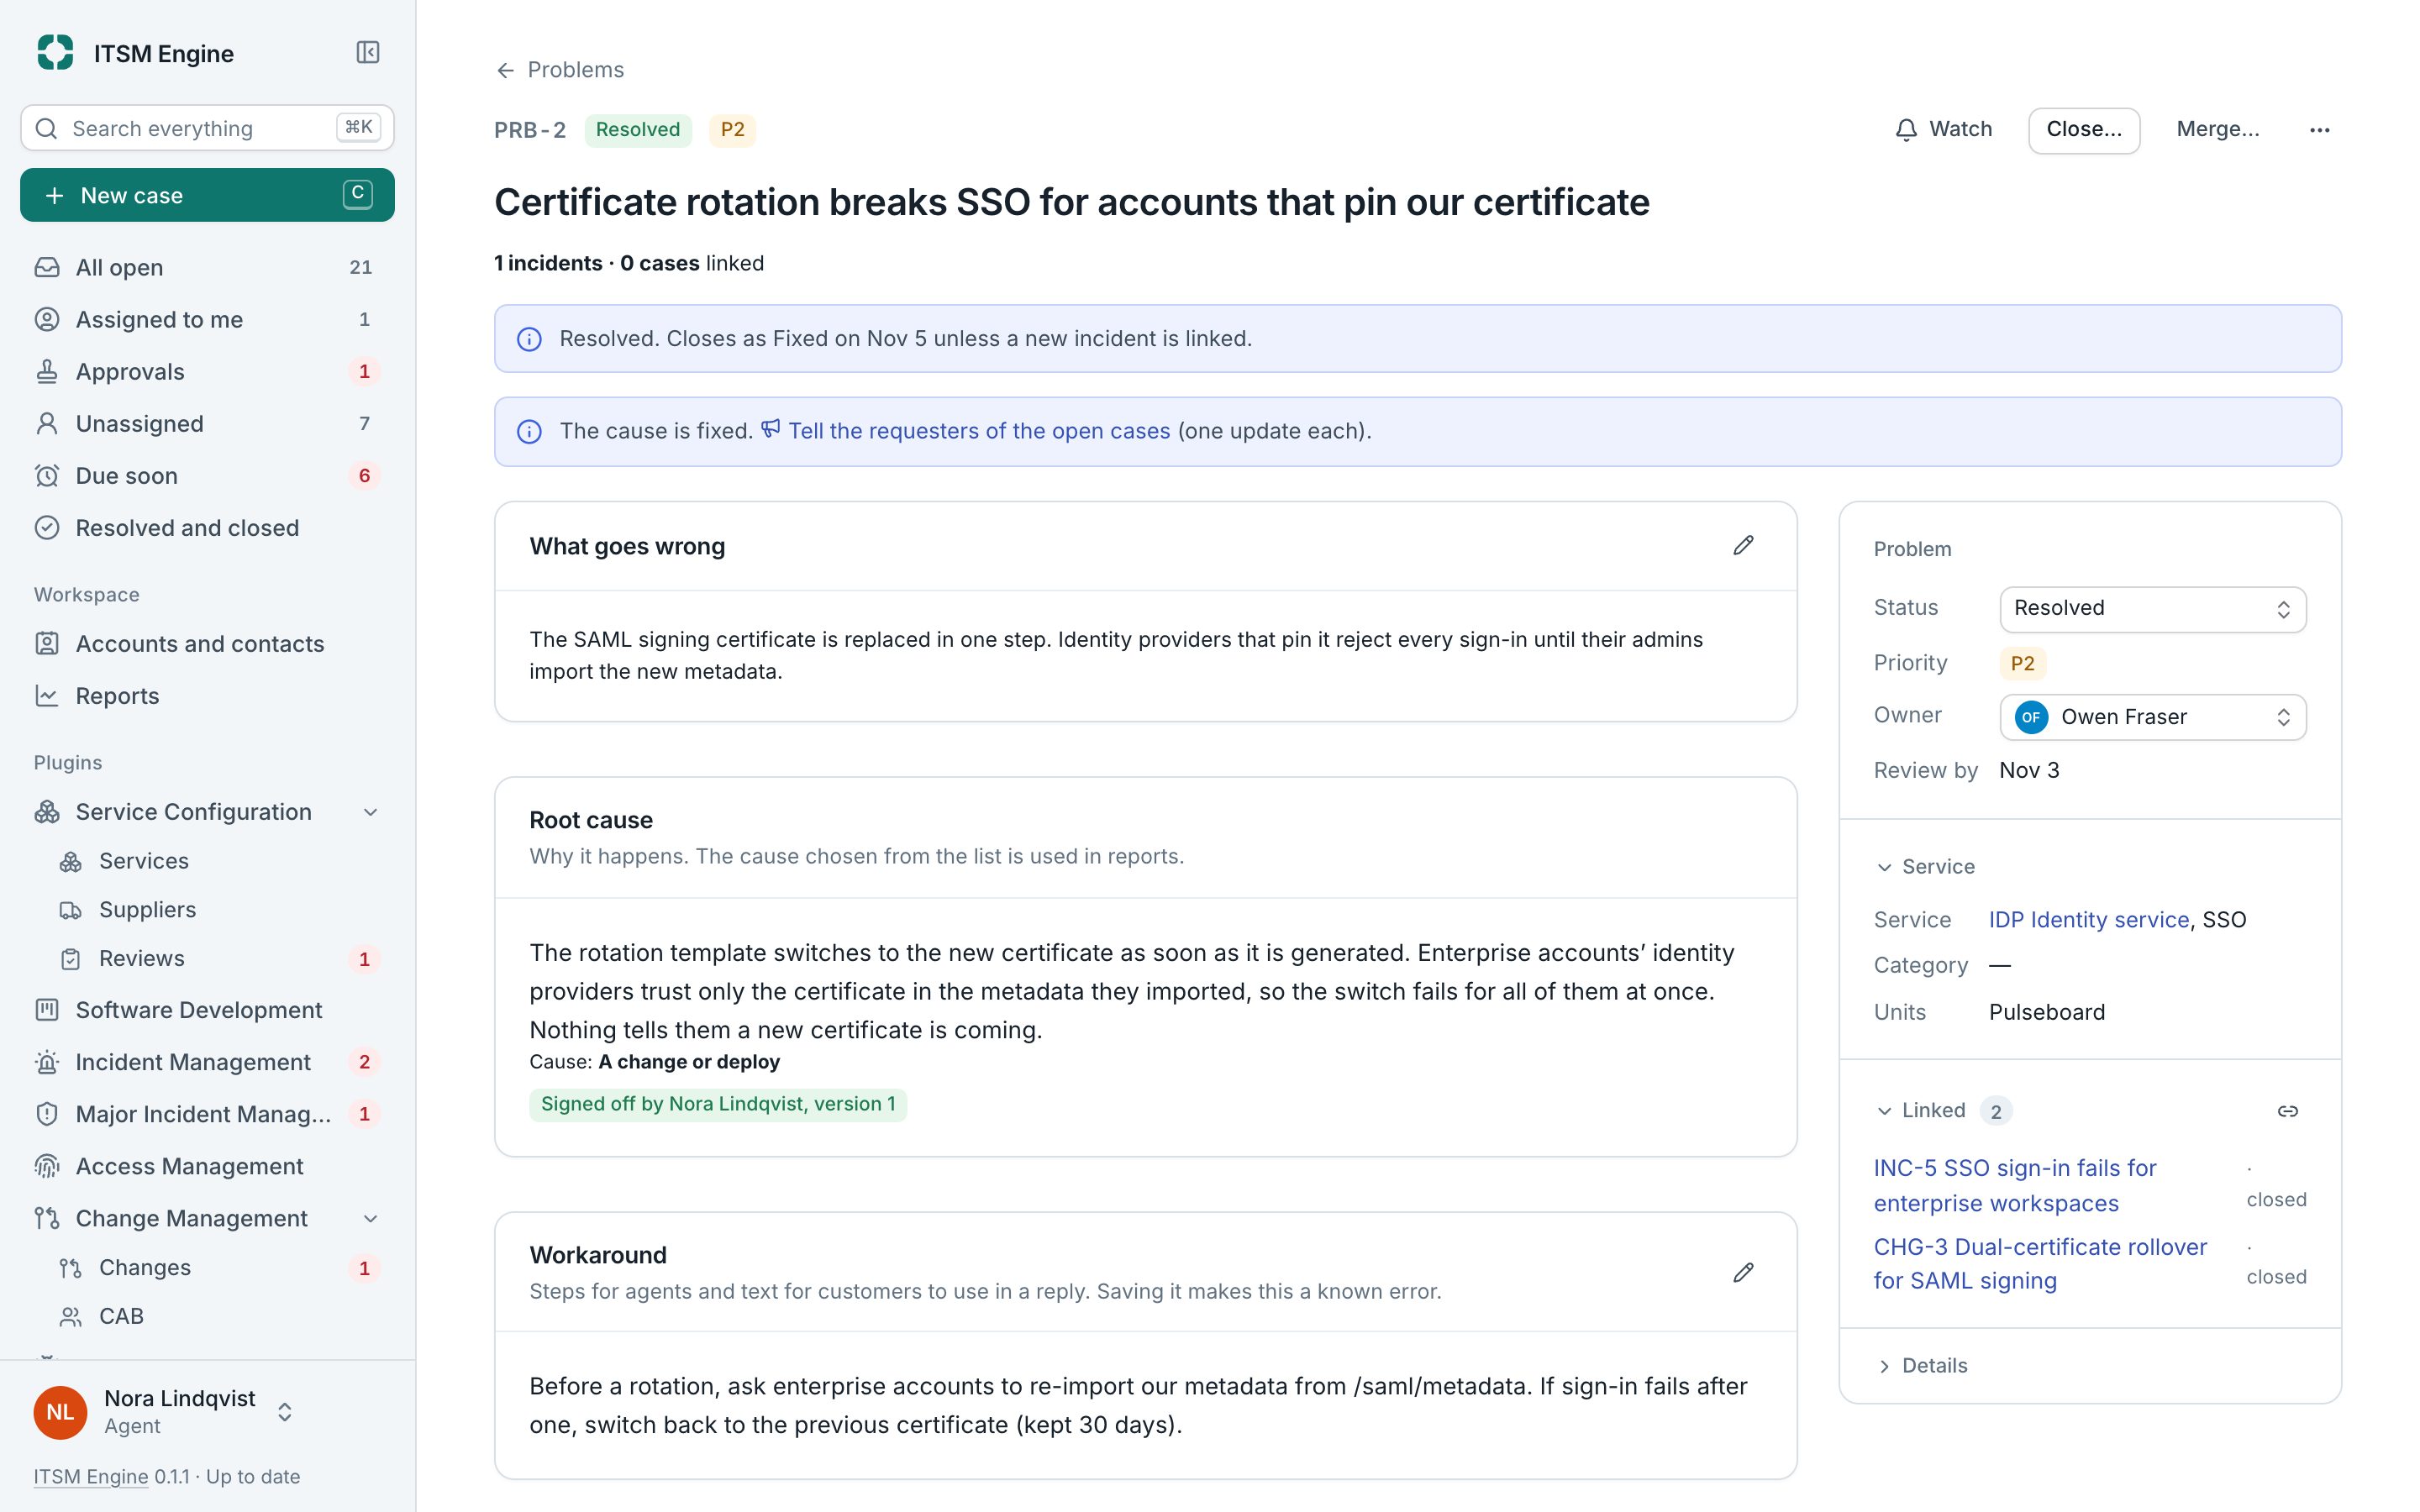Click the Suppliers truck icon
This screenshot has width=2420, height=1512.
pos(70,910)
